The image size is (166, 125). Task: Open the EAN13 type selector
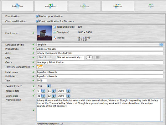click(x=45, y=57)
